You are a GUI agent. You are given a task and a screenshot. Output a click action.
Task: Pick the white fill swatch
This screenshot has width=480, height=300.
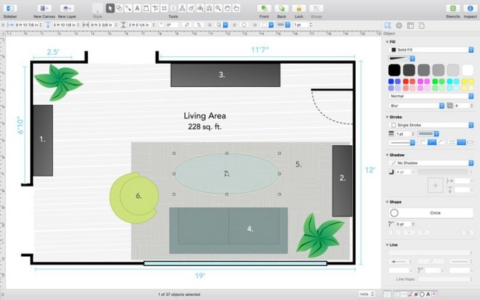click(468, 70)
